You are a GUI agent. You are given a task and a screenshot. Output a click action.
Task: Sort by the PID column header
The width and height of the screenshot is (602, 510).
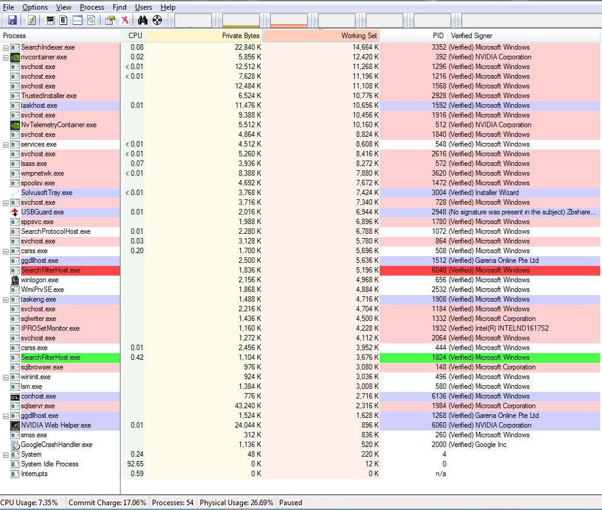click(x=413, y=36)
